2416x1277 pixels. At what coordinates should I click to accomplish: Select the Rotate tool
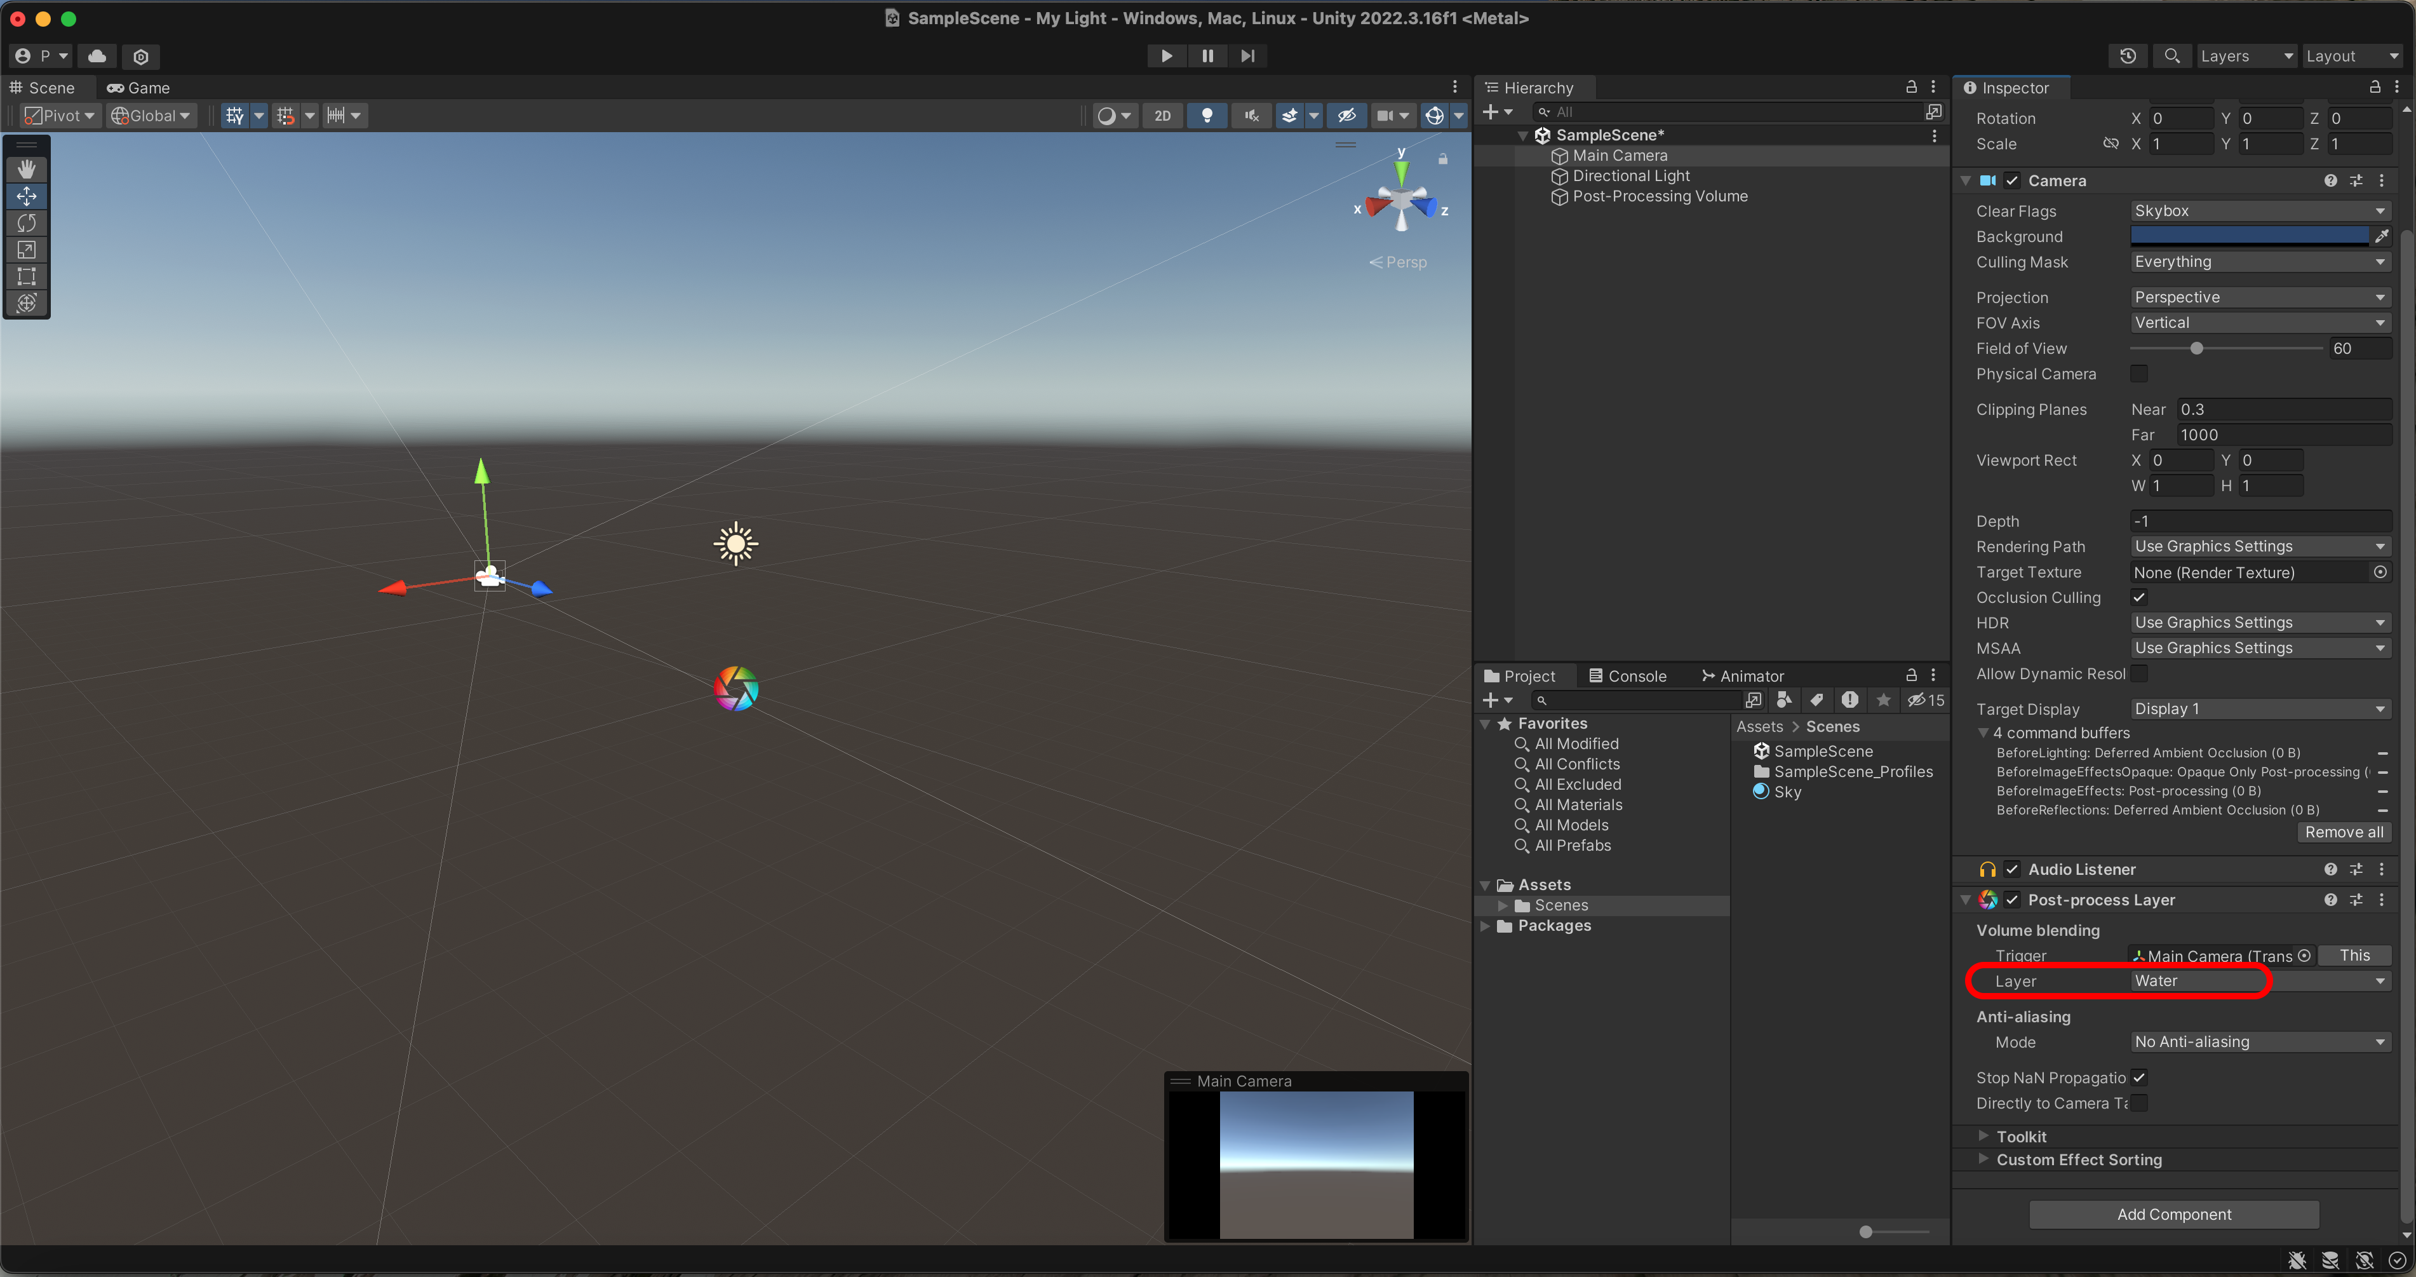[x=26, y=223]
